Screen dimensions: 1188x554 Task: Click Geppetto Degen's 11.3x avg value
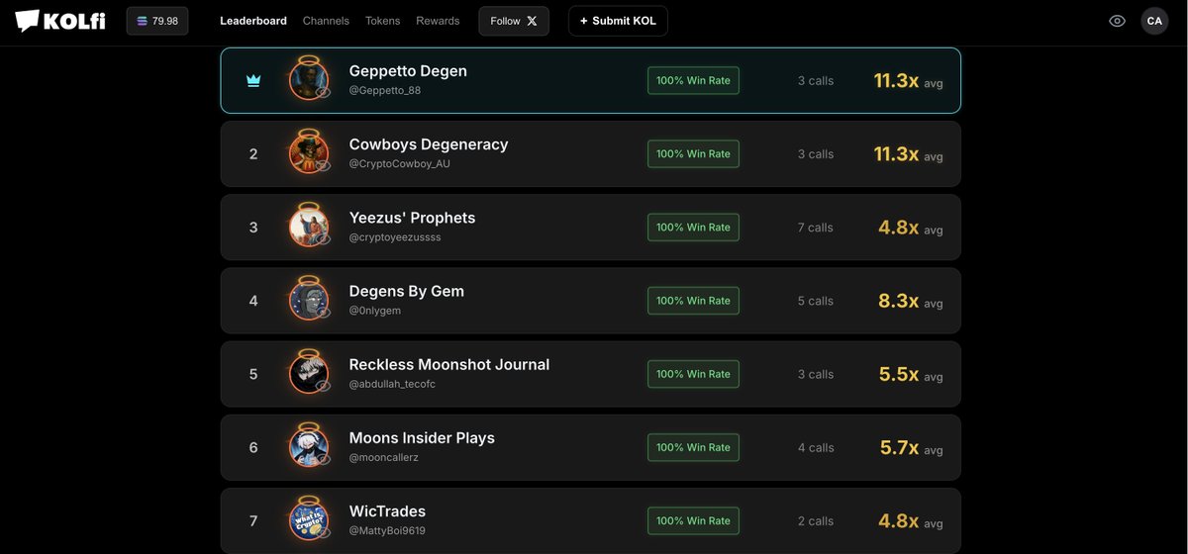click(908, 81)
